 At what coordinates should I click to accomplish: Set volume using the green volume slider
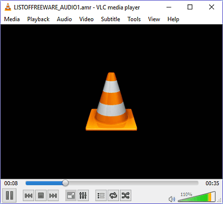(197, 197)
